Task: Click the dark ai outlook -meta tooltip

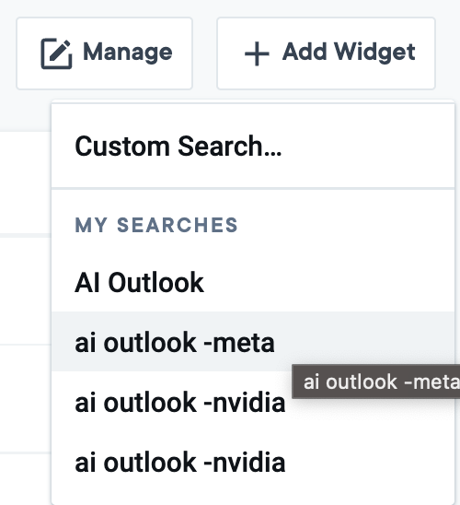Action: 376,382
